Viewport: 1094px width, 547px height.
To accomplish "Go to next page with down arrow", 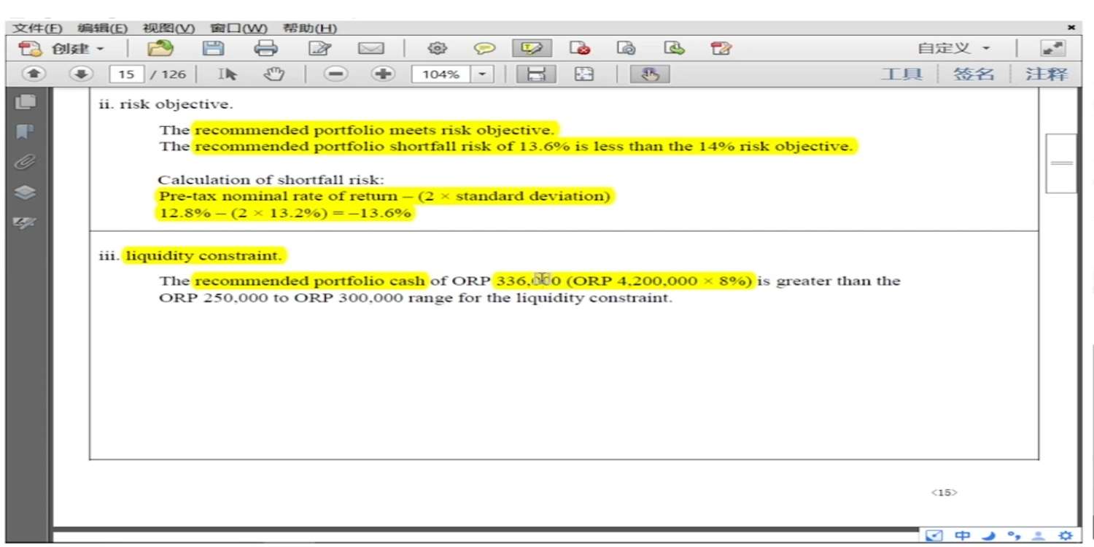I will click(x=82, y=74).
